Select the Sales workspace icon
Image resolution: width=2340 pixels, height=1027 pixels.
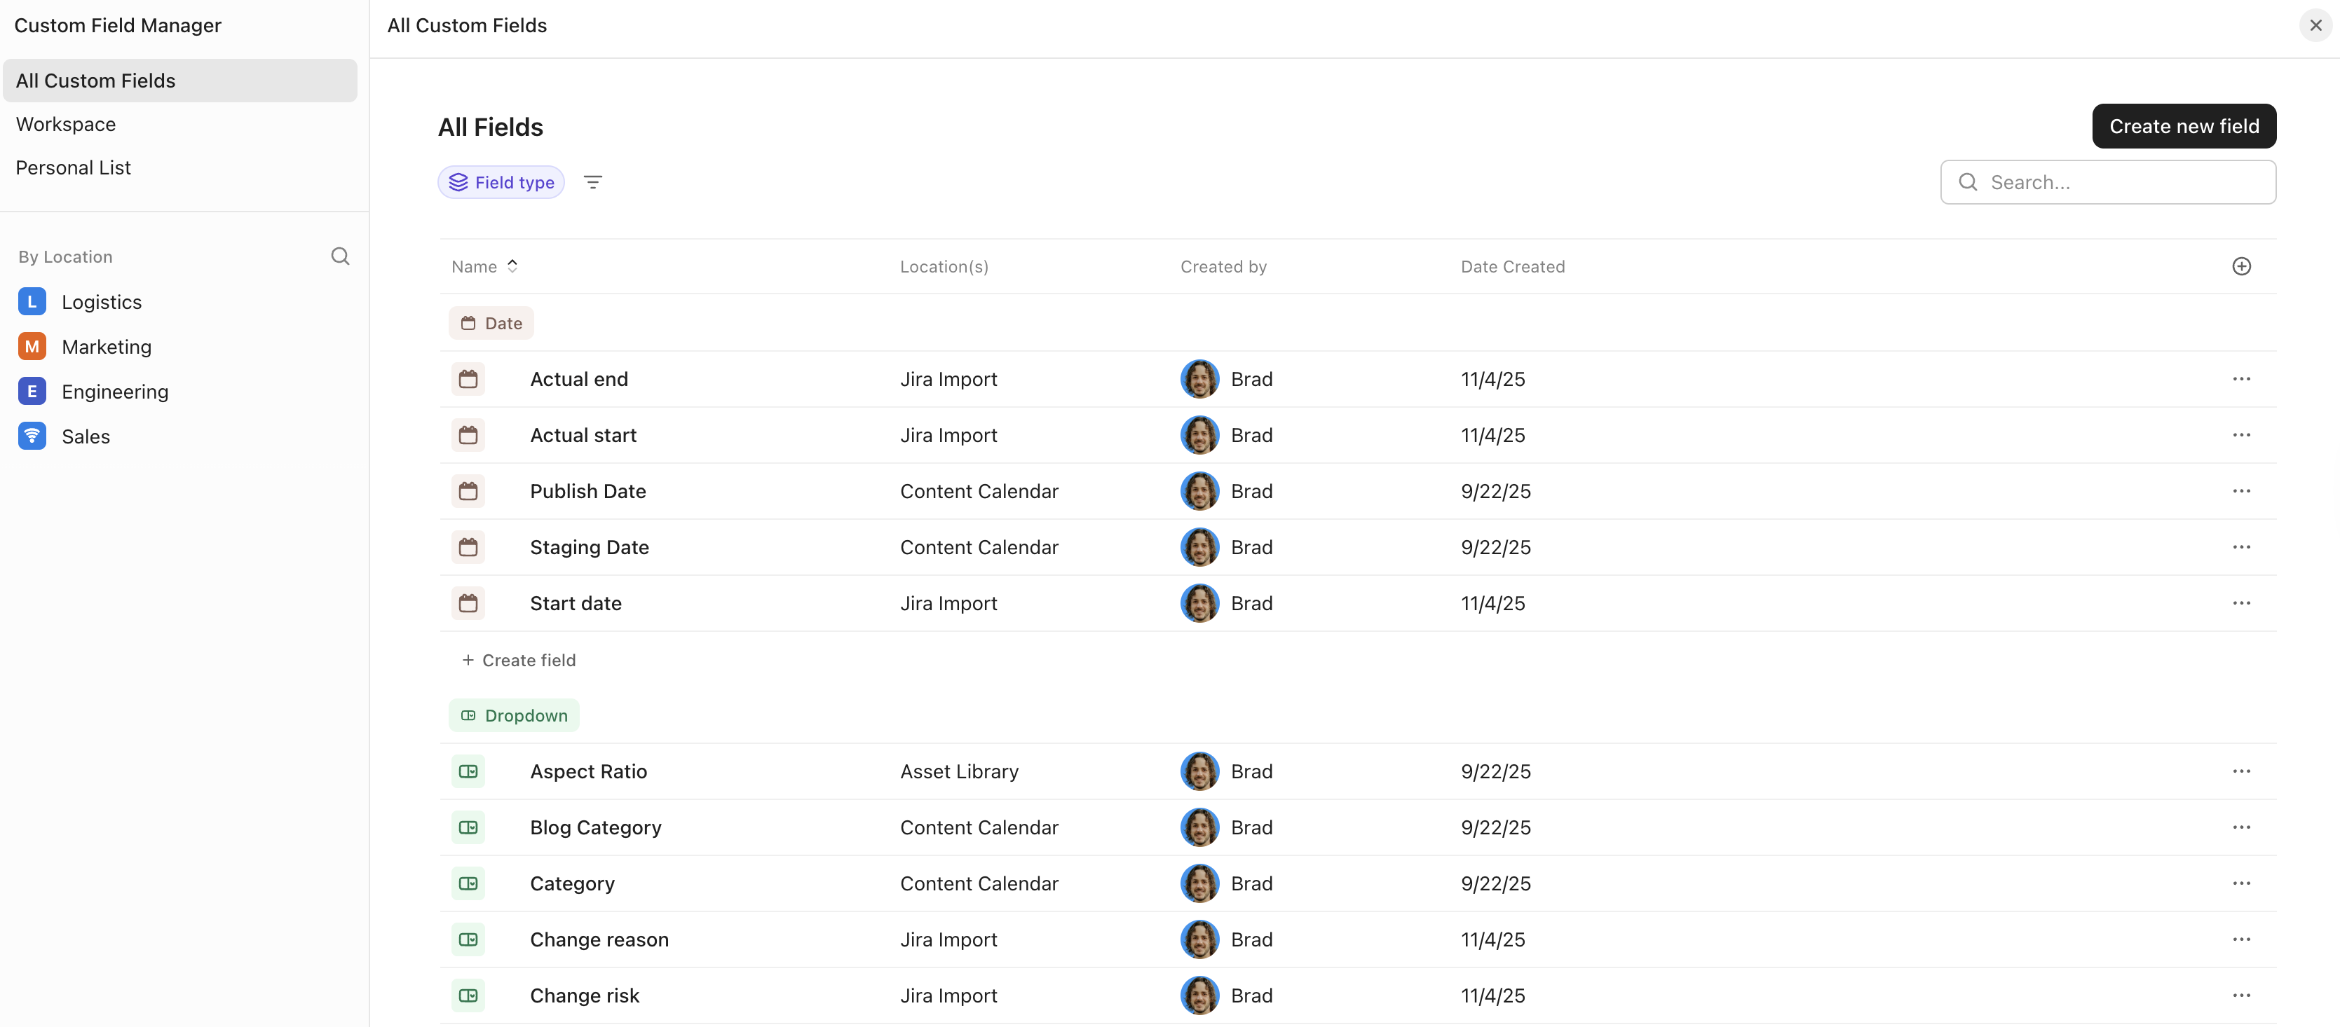pyautogui.click(x=32, y=436)
